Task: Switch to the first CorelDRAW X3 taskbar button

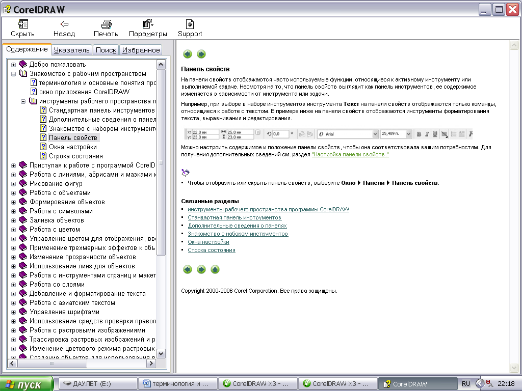Action: (x=258, y=384)
